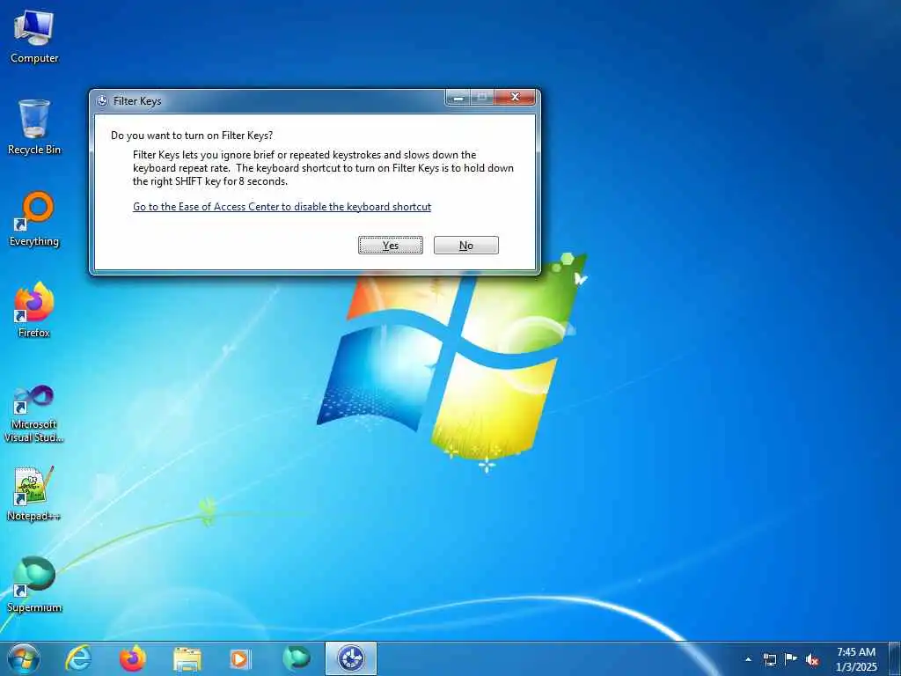The height and width of the screenshot is (676, 901).
Task: Launch Firefox from the taskbar
Action: (x=132, y=658)
